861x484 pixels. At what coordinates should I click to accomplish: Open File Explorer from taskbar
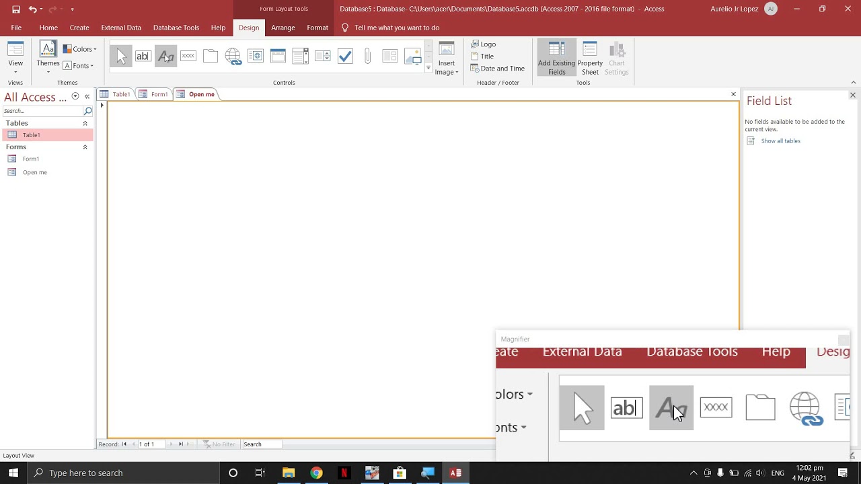point(289,473)
